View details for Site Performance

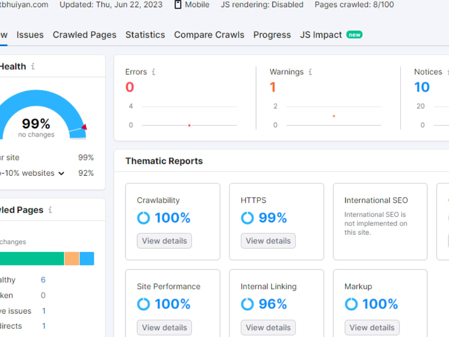coord(164,328)
